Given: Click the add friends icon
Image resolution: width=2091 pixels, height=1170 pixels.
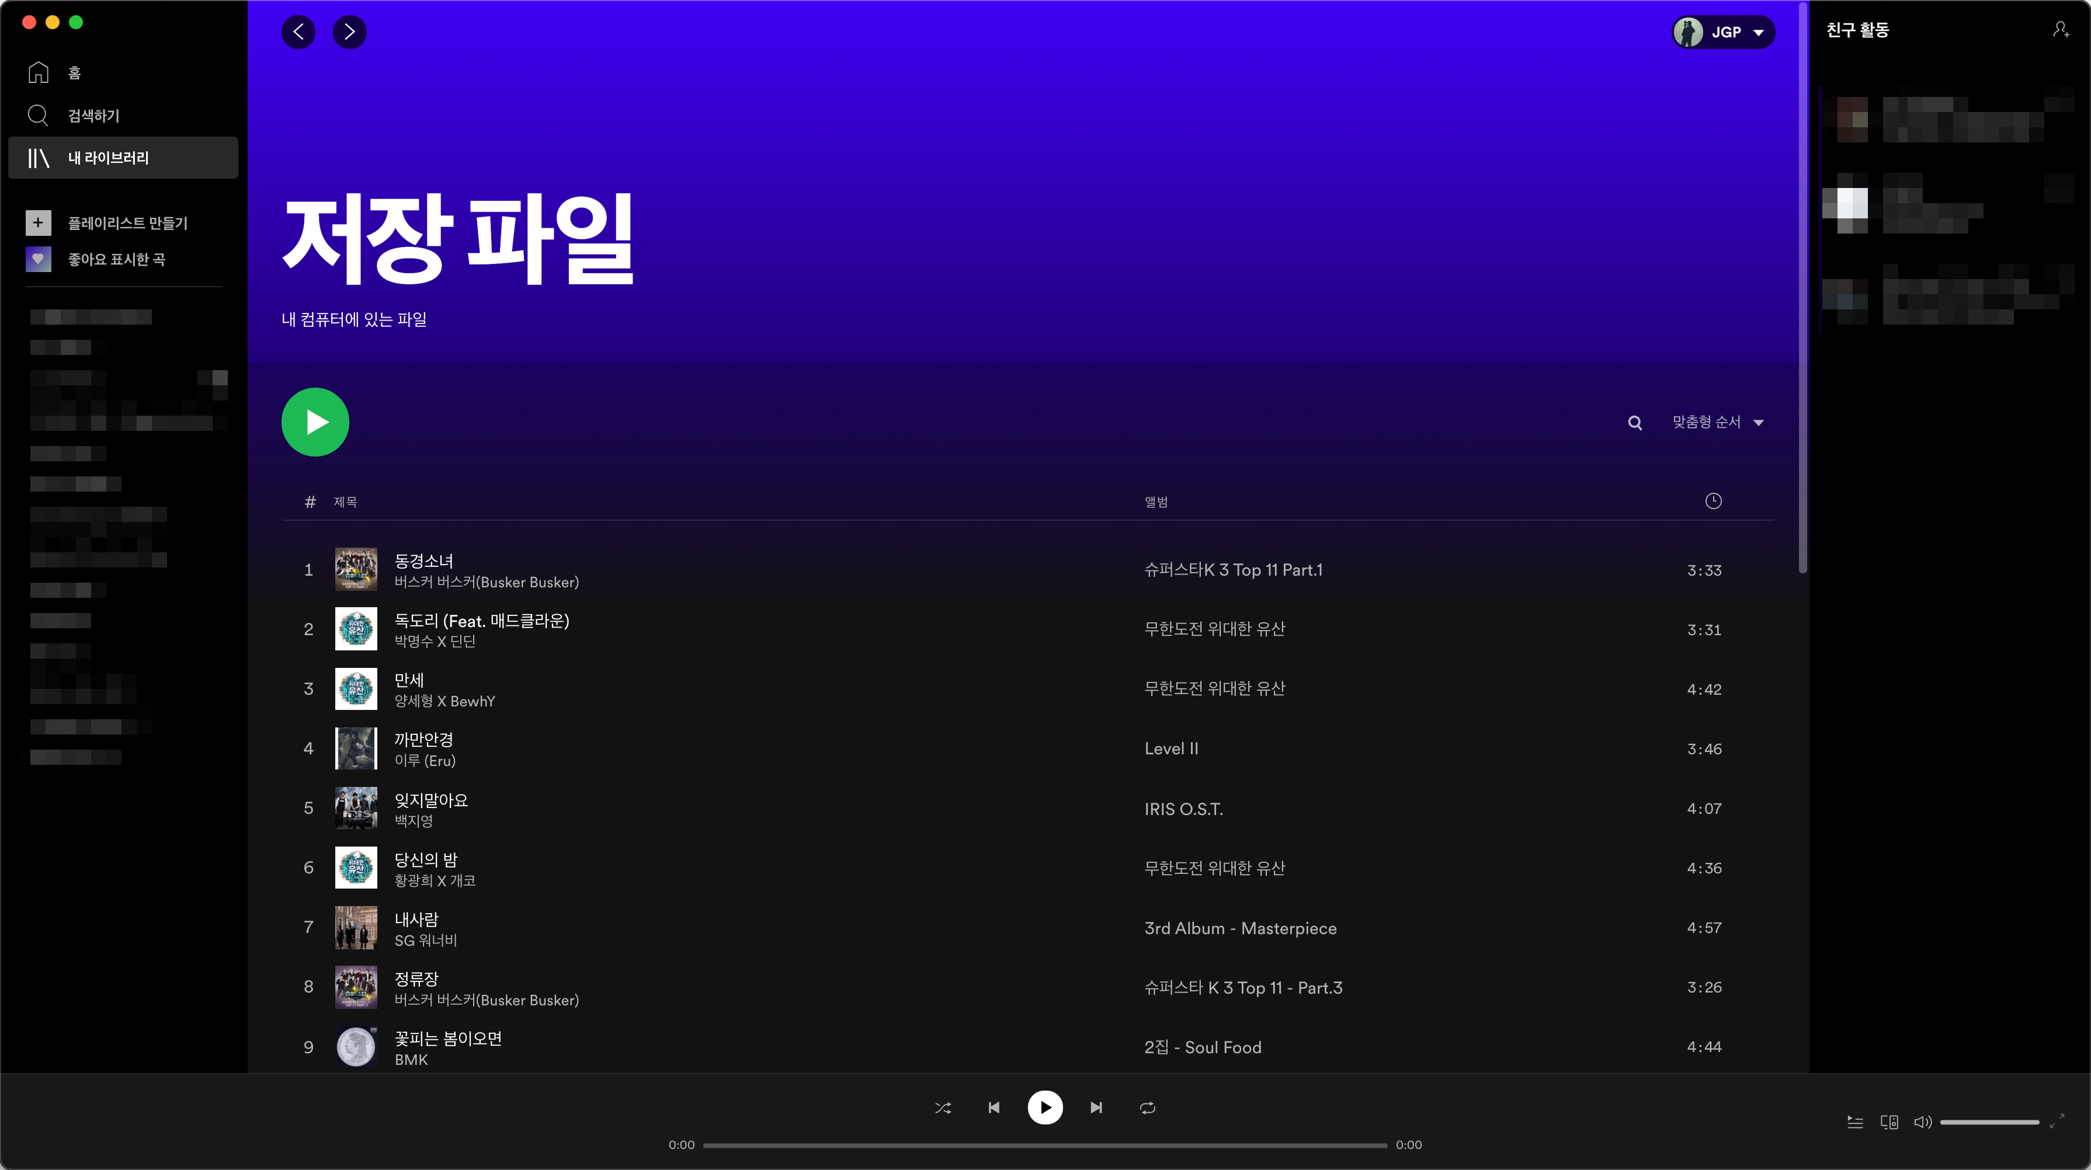Looking at the screenshot, I should click(x=2060, y=30).
